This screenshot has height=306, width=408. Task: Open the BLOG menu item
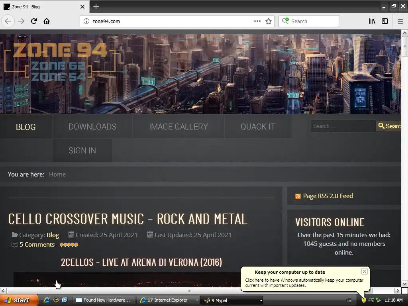point(26,127)
